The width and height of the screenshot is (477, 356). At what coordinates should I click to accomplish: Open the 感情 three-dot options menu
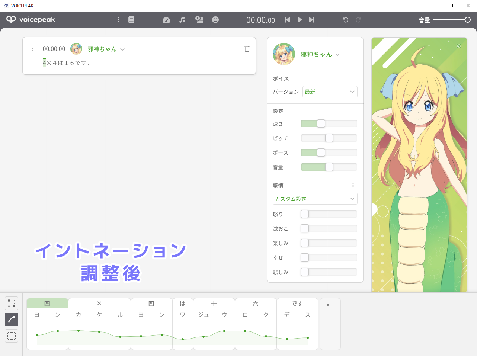[353, 185]
